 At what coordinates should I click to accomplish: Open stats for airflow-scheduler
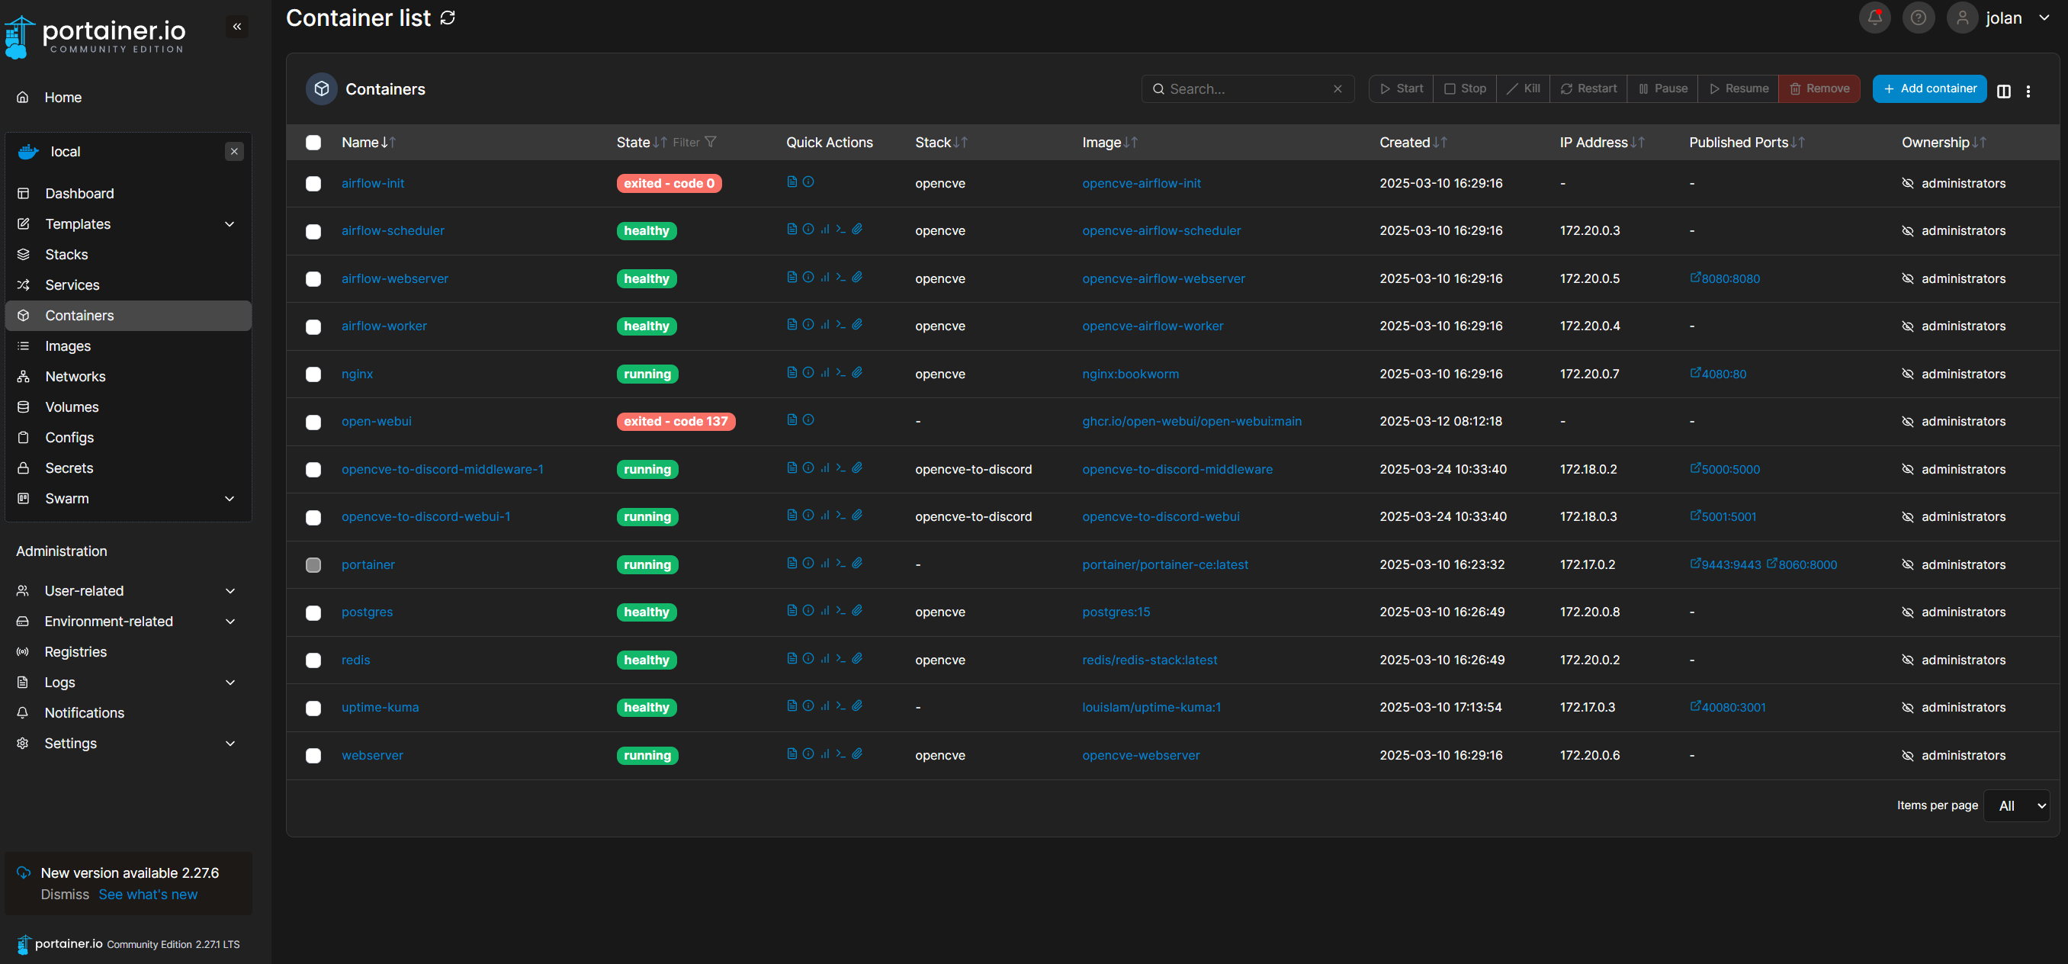[824, 230]
